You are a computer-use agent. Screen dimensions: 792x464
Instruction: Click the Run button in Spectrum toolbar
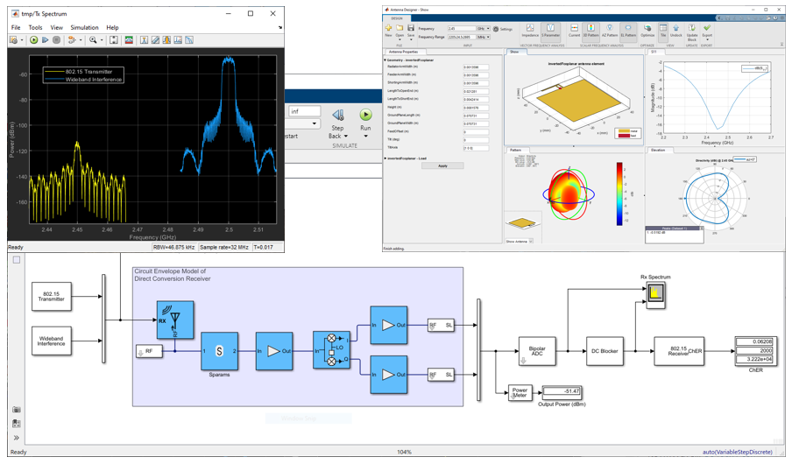tap(34, 40)
